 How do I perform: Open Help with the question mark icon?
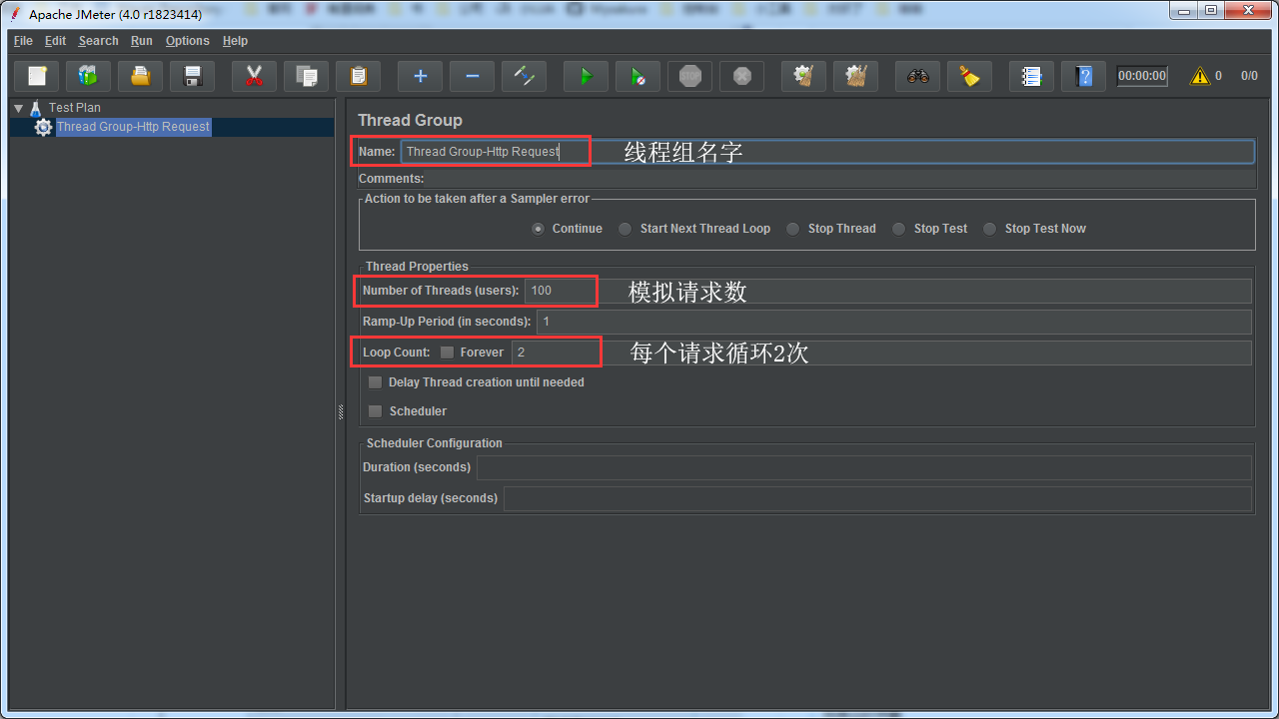point(1084,76)
